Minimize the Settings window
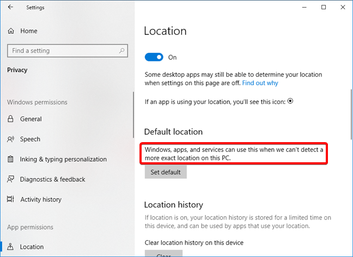The image size is (353, 257). click(x=304, y=7)
